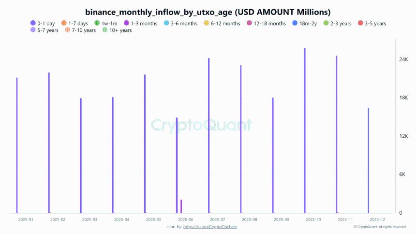Toggle the 0-1 day legend series
Screen dimensions: 416x234
click(x=32, y=23)
